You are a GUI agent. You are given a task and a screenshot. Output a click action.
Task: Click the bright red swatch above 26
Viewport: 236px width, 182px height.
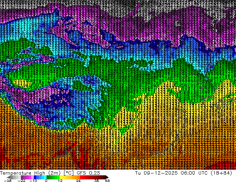[81, 177]
